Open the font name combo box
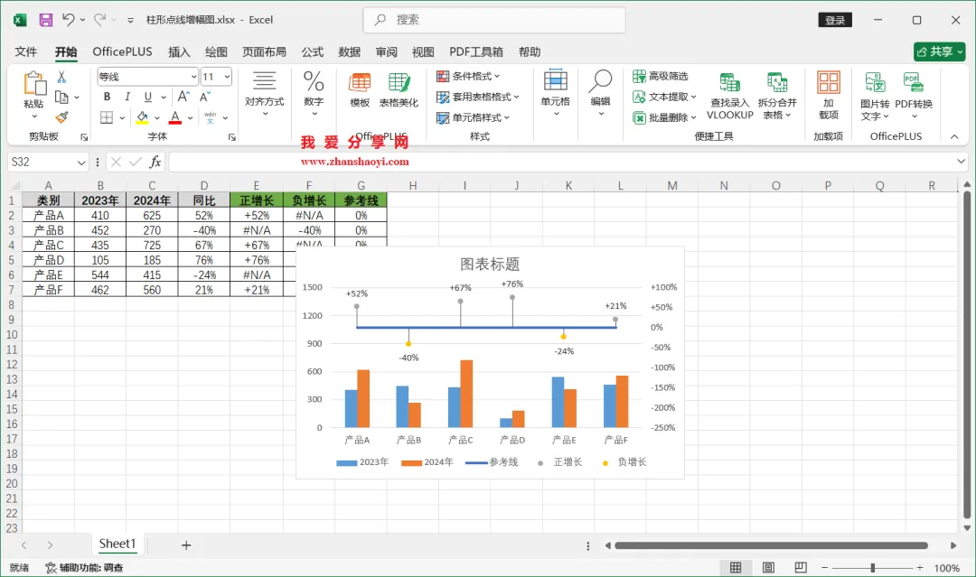The image size is (976, 577). coord(147,77)
